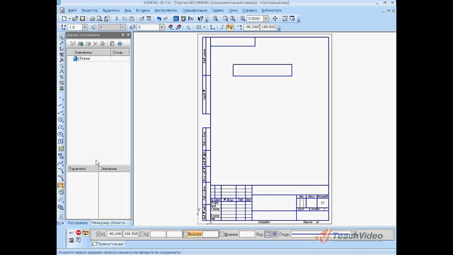The width and height of the screenshot is (453, 255).
Task: Select the Ellipse tool in the left toolbar
Action: click(61, 134)
